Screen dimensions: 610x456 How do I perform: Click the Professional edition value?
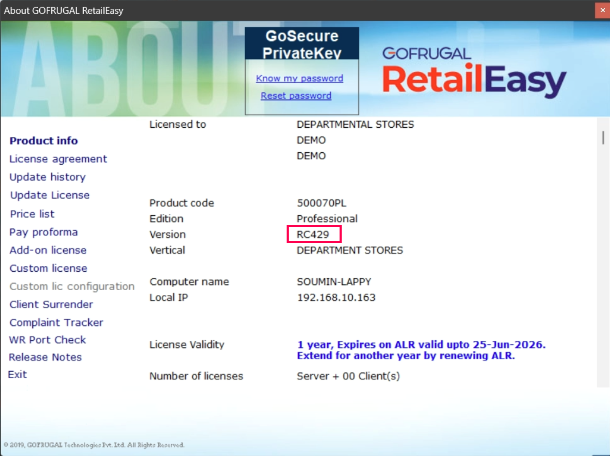point(327,219)
